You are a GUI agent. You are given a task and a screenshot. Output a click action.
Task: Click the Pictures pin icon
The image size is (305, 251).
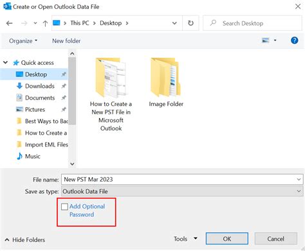(64, 110)
